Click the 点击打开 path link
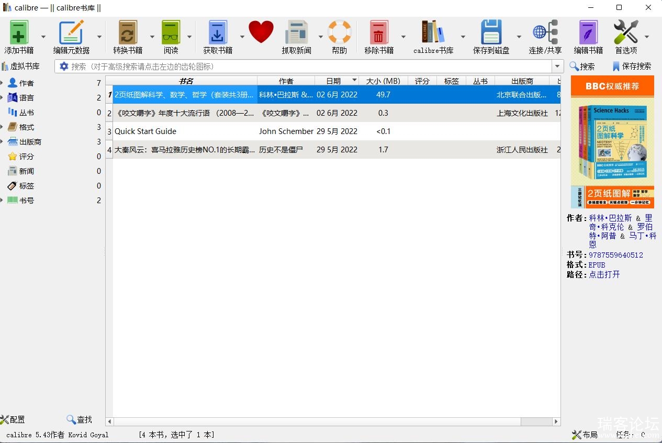This screenshot has width=662, height=443. tap(604, 274)
